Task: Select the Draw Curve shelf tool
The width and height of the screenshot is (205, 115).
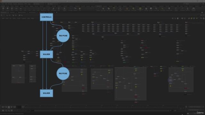Action: (x=44, y=9)
